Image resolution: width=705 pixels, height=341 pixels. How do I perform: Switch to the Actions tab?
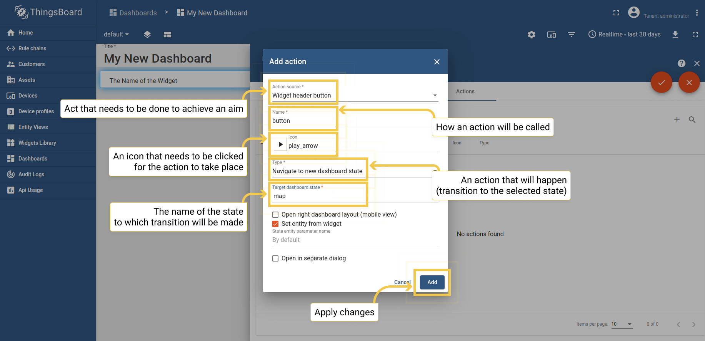tap(465, 91)
